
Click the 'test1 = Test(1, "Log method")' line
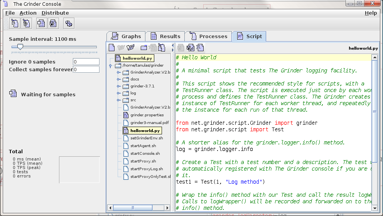click(x=220, y=182)
